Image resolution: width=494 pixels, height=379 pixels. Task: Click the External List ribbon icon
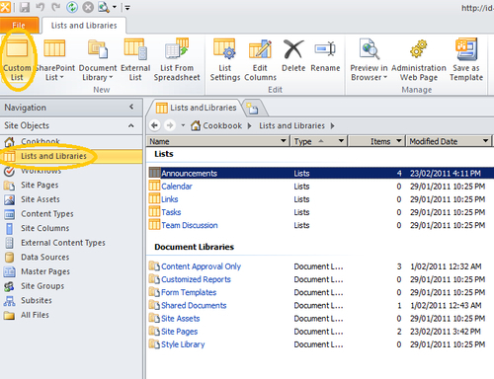(x=135, y=59)
